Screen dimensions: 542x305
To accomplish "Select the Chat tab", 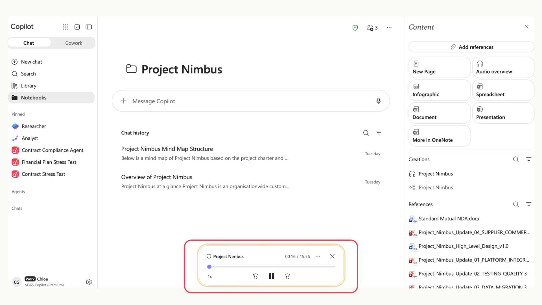I will point(29,43).
